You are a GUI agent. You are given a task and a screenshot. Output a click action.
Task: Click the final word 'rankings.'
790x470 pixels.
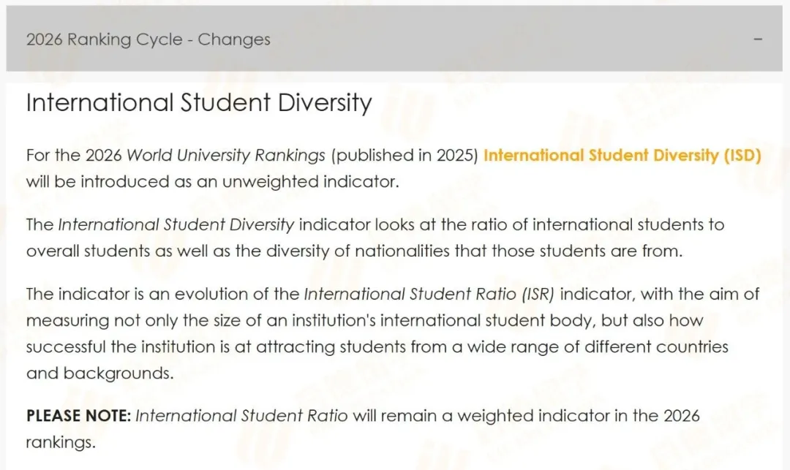61,442
